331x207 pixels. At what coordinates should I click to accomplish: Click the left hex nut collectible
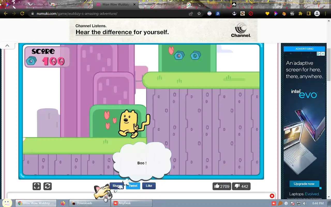click(x=179, y=55)
